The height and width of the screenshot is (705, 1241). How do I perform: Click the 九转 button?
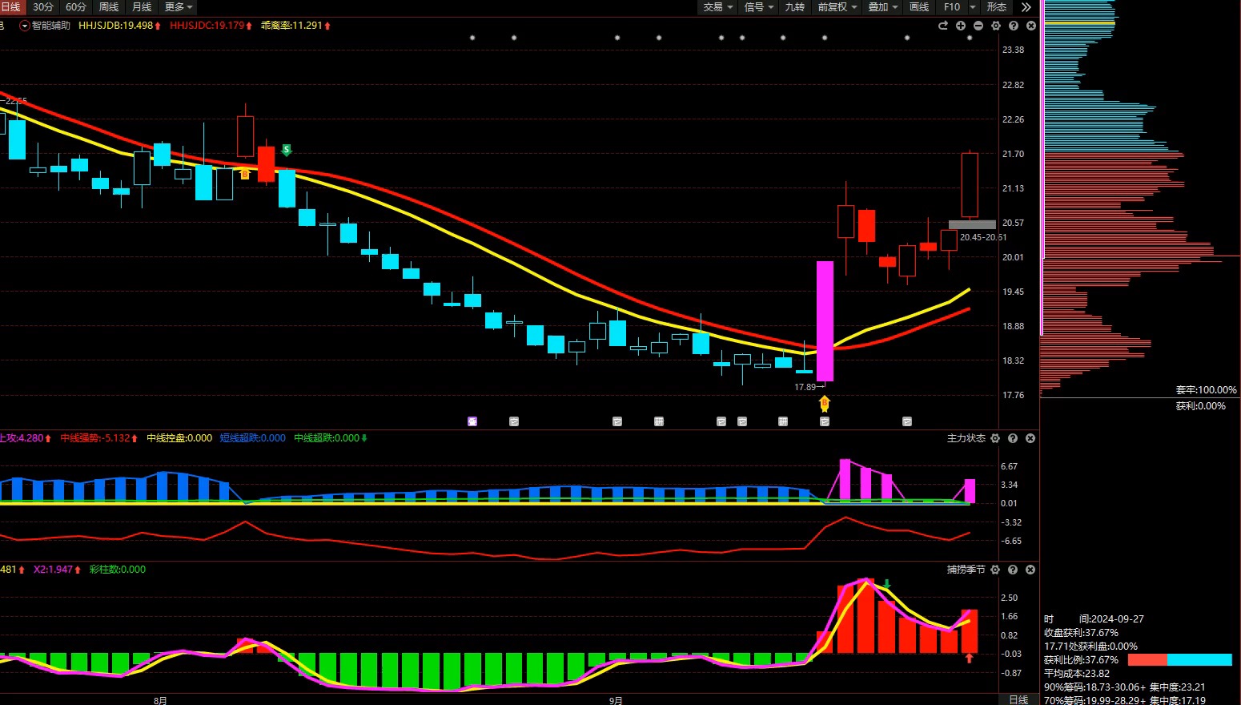(795, 6)
